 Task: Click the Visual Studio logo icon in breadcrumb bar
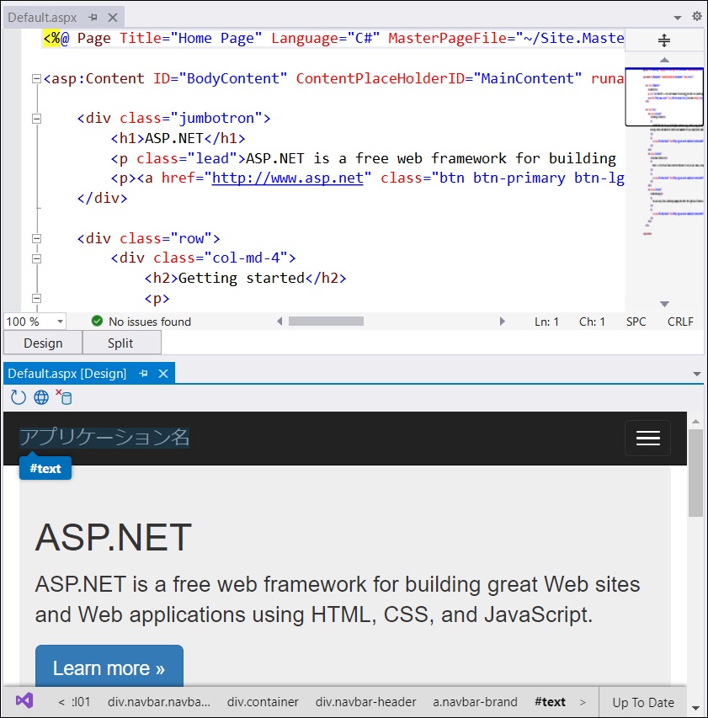click(24, 700)
